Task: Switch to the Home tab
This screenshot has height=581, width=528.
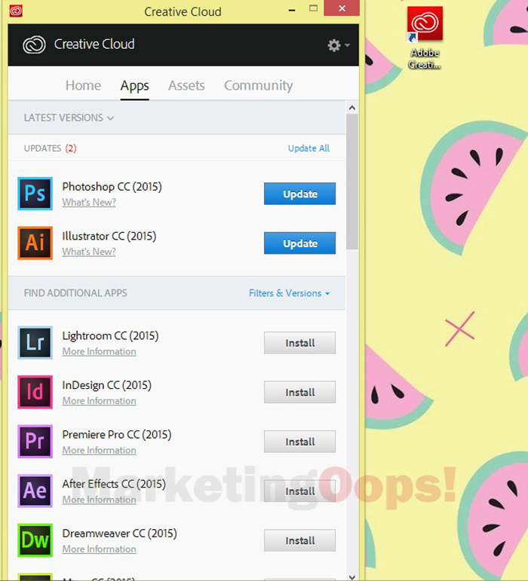Action: (83, 86)
